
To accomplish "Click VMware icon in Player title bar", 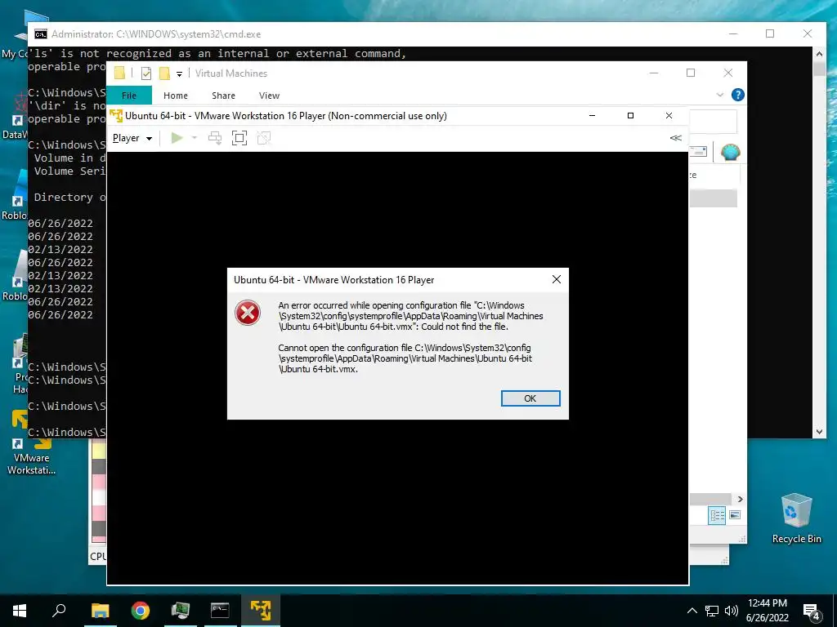I will click(116, 116).
